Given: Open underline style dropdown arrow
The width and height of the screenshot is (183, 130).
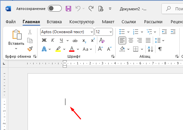Looking at the screenshot, I should (67, 40).
